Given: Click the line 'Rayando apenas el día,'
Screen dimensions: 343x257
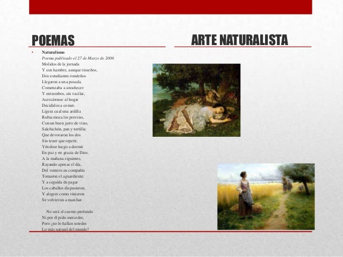Looking at the screenshot, I should pyautogui.click(x=62, y=164).
